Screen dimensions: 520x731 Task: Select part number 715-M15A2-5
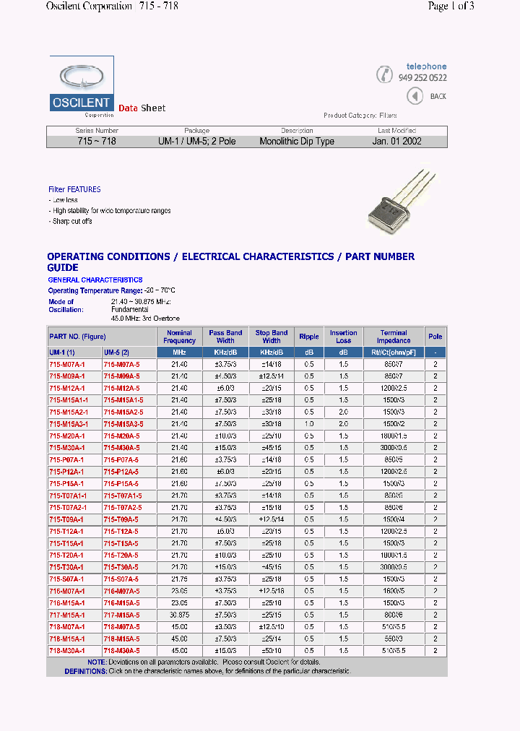pos(123,412)
